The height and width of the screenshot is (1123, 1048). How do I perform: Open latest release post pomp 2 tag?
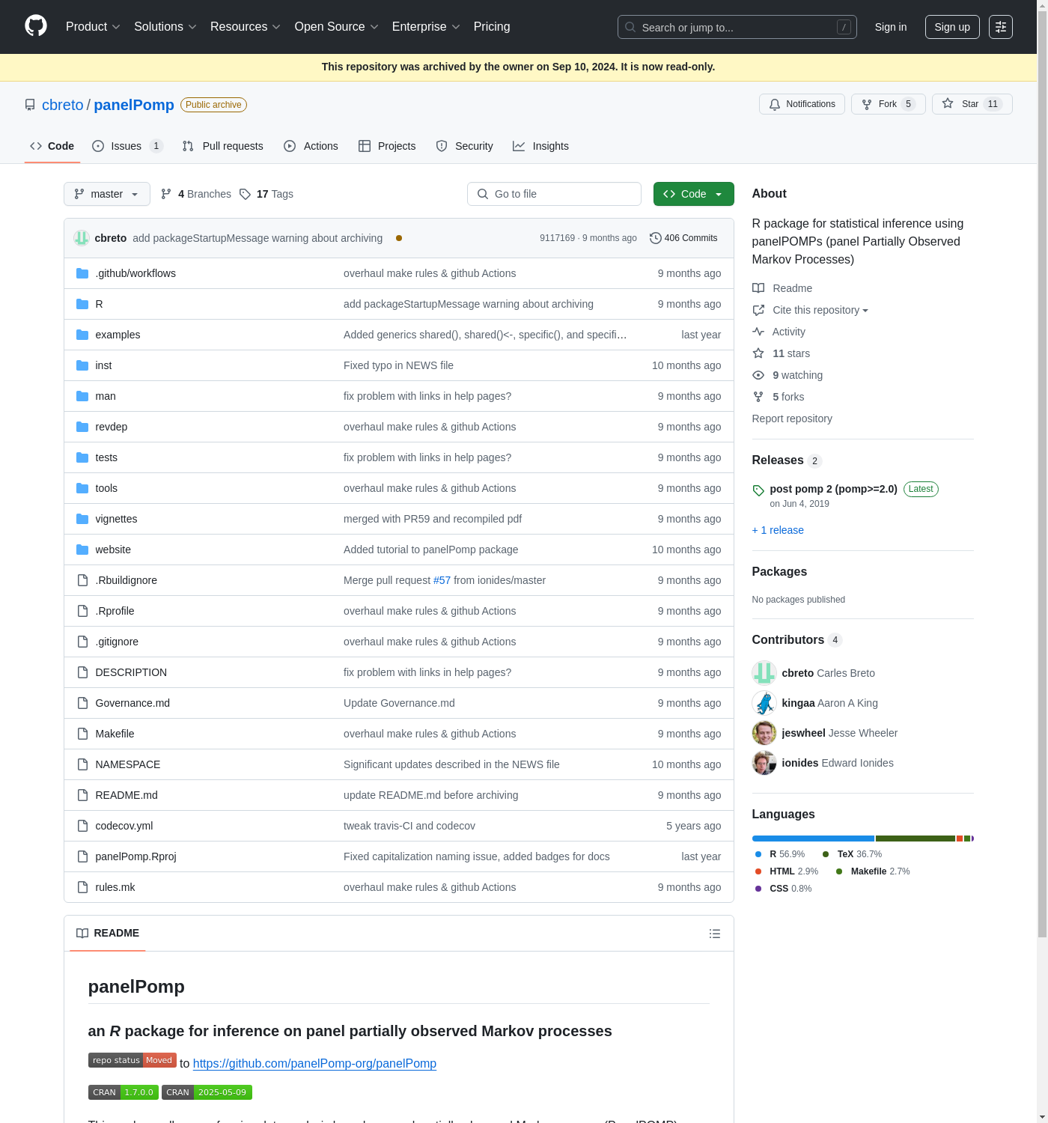click(833, 489)
